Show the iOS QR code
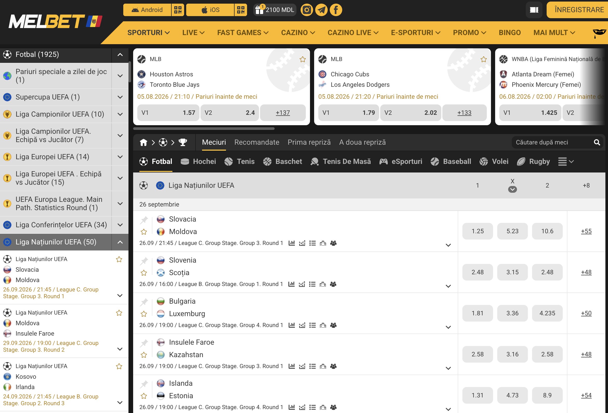Screen dimensions: 608x413 pyautogui.click(x=241, y=10)
